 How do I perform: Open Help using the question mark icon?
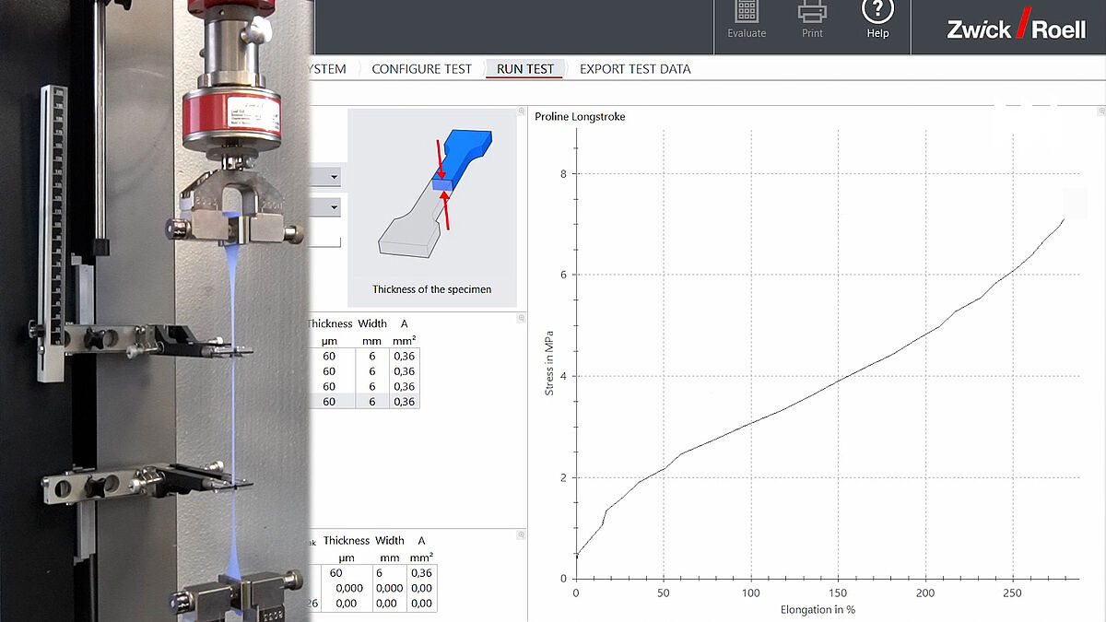[877, 13]
